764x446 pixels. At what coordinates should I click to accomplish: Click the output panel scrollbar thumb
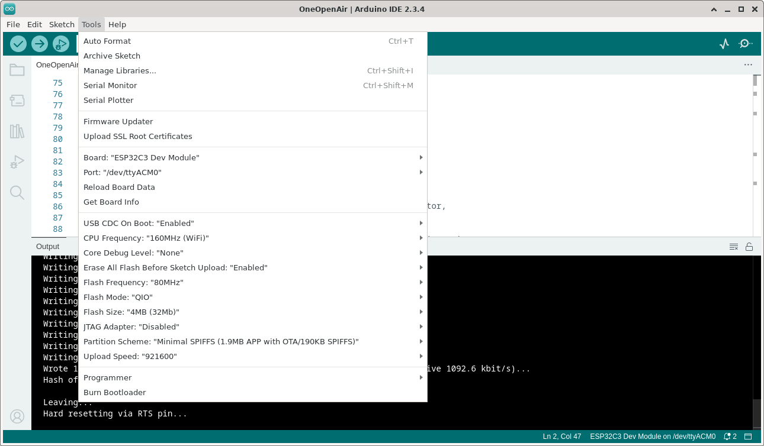pyautogui.click(x=757, y=413)
